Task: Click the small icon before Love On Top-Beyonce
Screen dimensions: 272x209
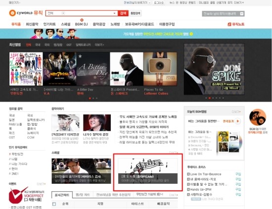Action: 188,174
